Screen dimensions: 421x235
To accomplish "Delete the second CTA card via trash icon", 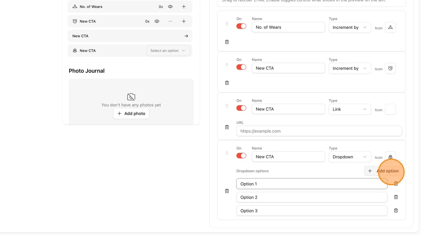I will click(227, 83).
